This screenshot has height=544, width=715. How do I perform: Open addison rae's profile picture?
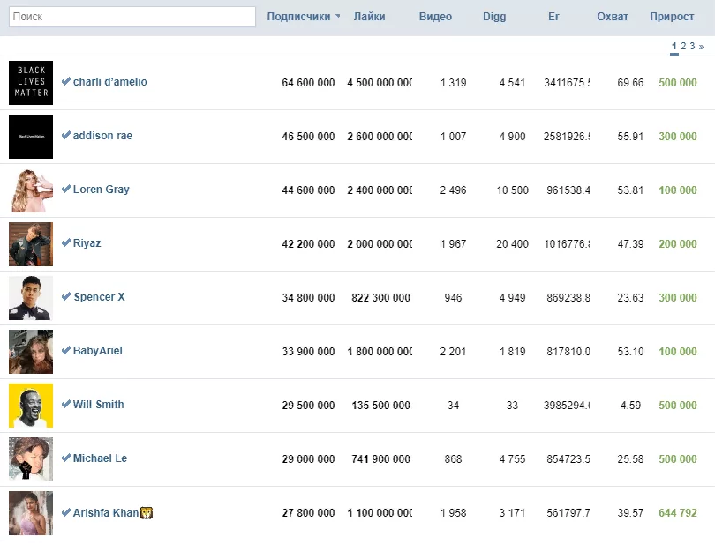coord(31,137)
